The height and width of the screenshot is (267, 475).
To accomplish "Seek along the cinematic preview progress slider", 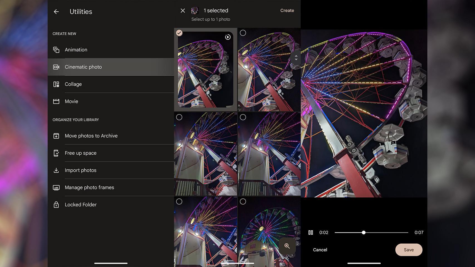I will click(x=371, y=233).
